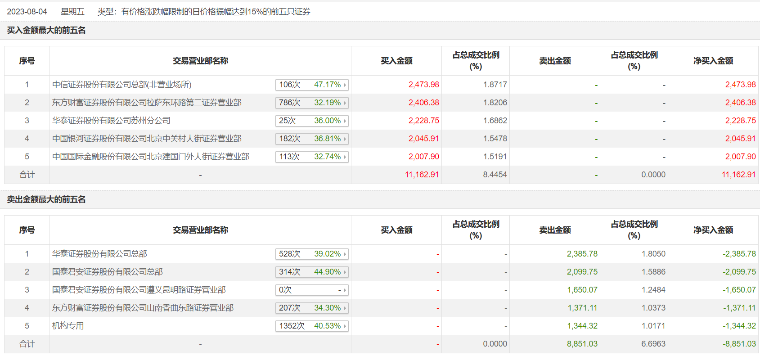This screenshot has height=356, width=760.
Task: Click total ratio 8.4454
Action: [x=495, y=175]
